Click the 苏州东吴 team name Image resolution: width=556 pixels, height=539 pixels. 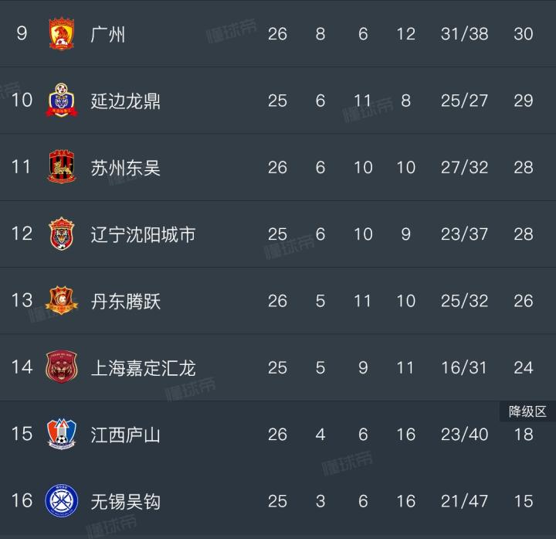pos(126,167)
